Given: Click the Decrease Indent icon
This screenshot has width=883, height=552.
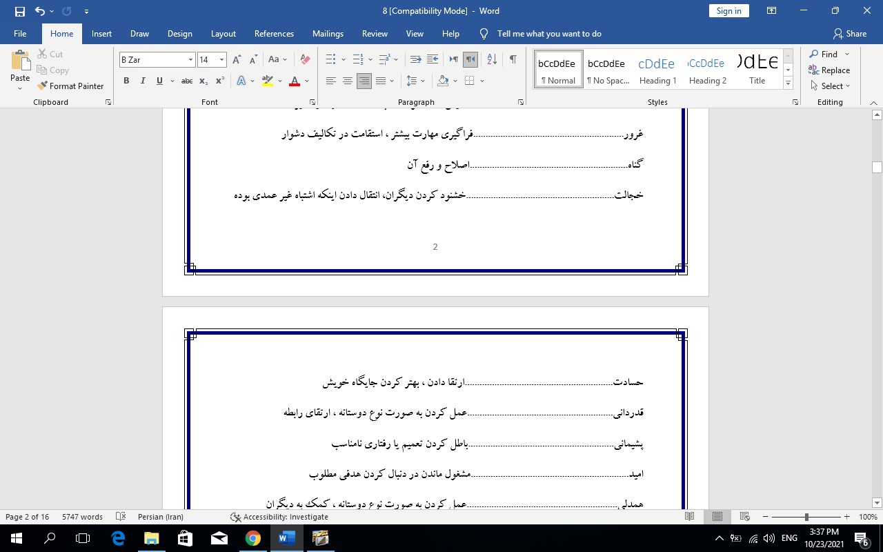Looking at the screenshot, I should tap(416, 60).
